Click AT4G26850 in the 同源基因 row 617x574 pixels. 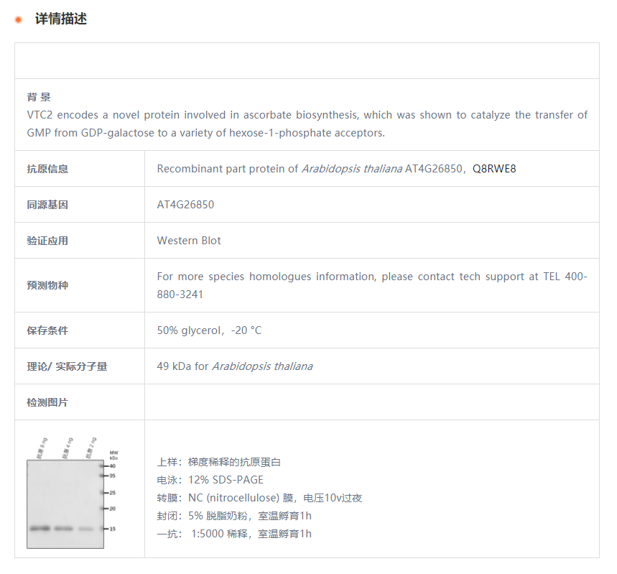(185, 205)
